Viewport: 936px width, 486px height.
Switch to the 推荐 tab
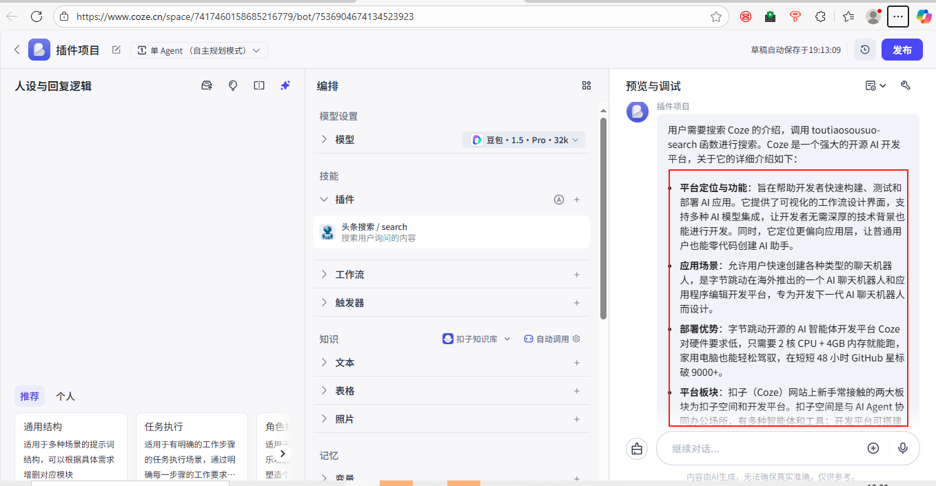coord(30,397)
